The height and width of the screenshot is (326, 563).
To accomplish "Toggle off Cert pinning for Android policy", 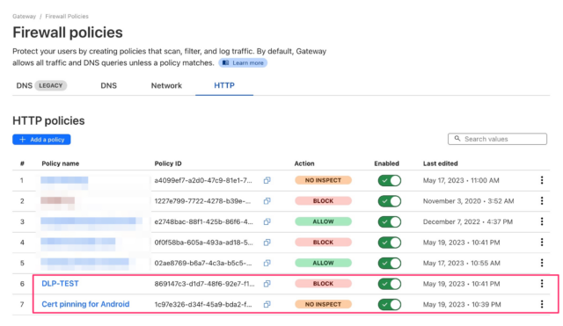I will [x=389, y=305].
